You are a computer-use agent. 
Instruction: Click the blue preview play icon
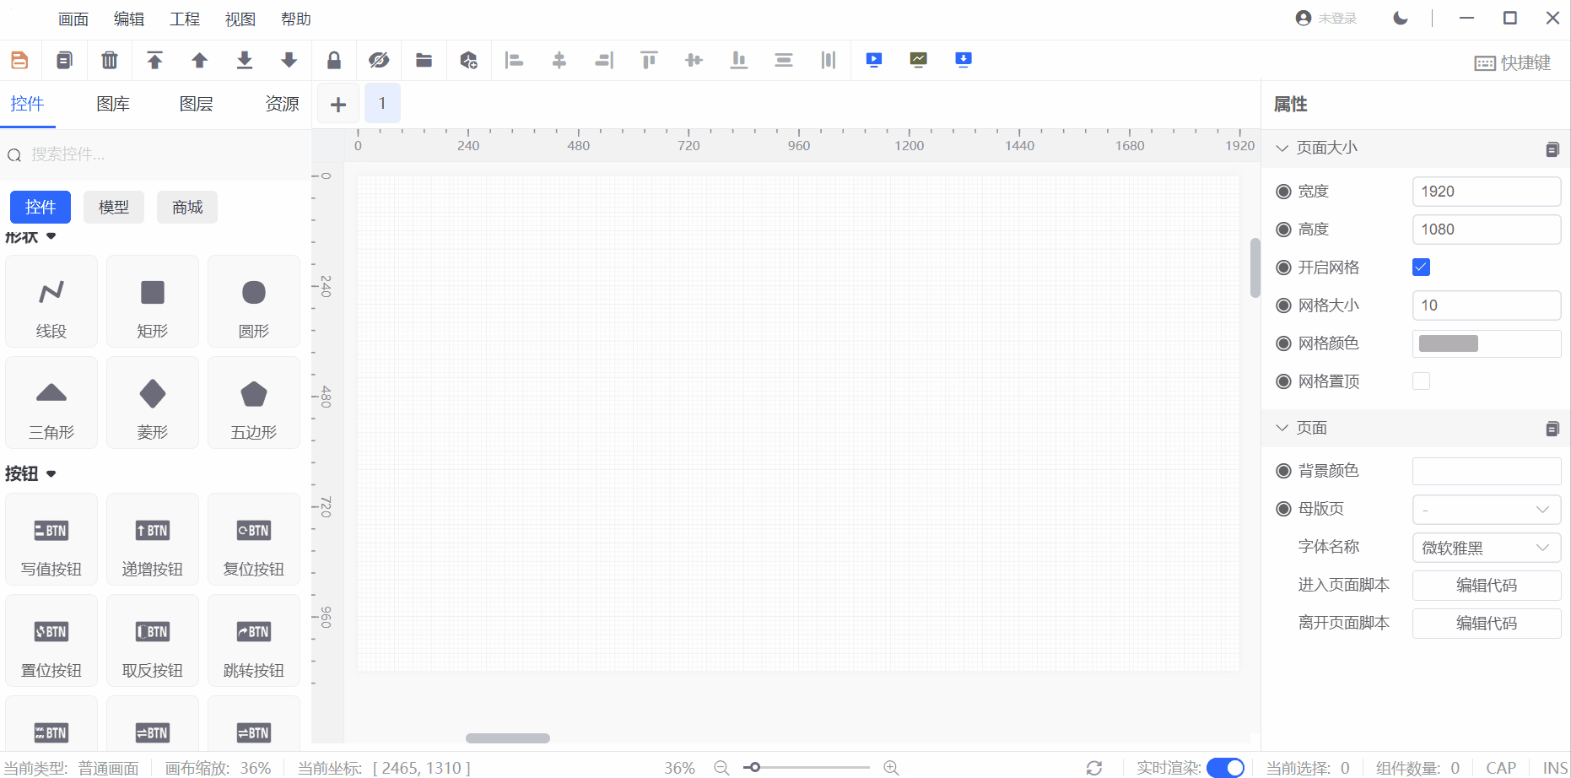[x=874, y=60]
